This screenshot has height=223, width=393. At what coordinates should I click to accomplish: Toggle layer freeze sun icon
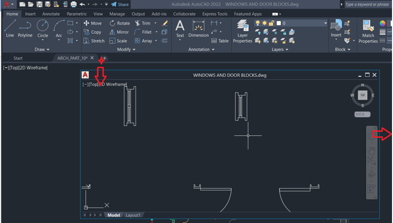tap(265, 23)
